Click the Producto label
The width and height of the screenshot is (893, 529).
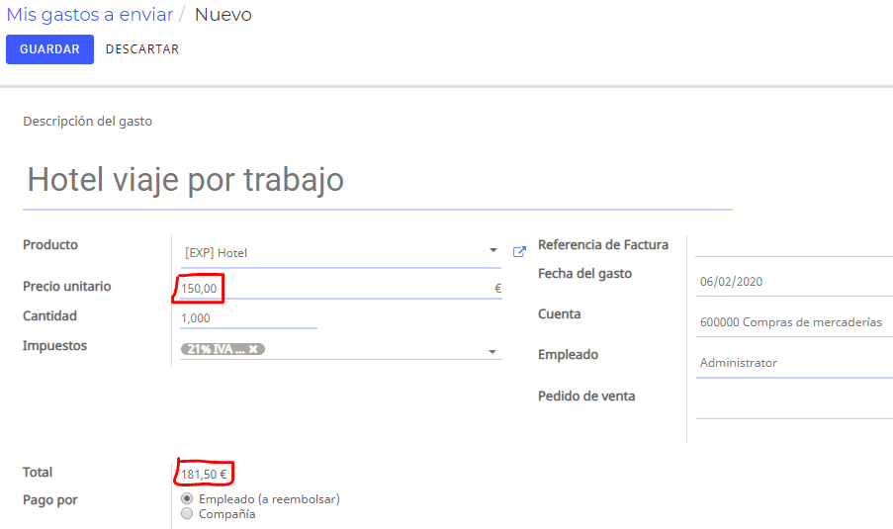click(x=50, y=245)
